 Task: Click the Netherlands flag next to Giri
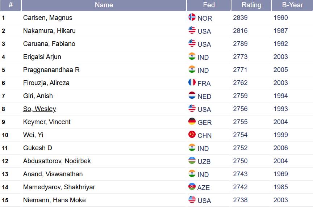coord(192,96)
